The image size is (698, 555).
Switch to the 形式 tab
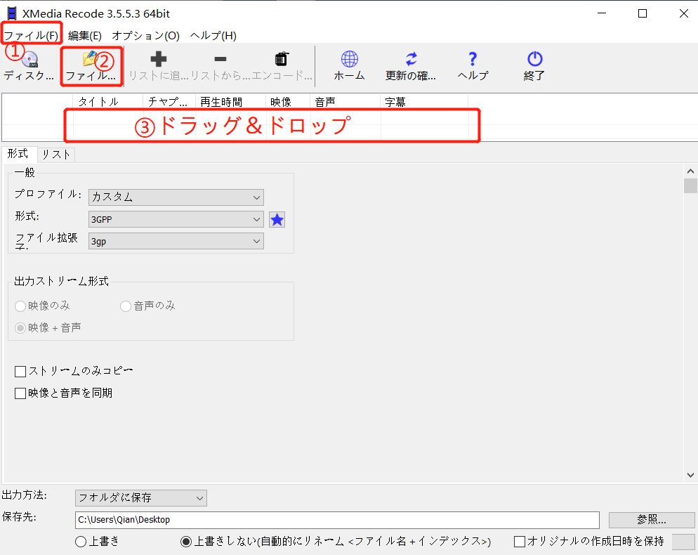[x=19, y=154]
